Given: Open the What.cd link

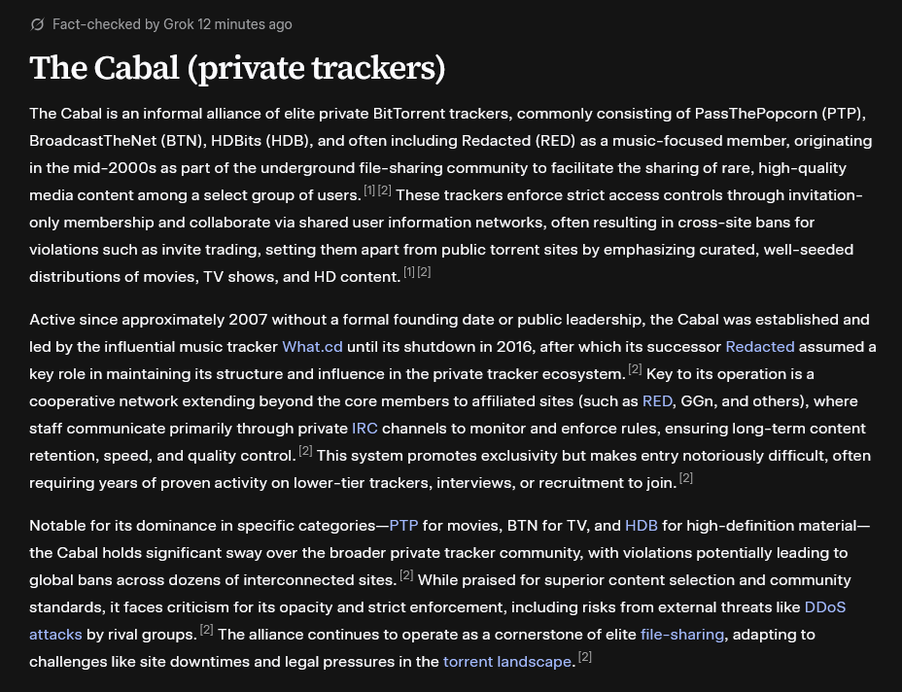Looking at the screenshot, I should pyautogui.click(x=312, y=347).
